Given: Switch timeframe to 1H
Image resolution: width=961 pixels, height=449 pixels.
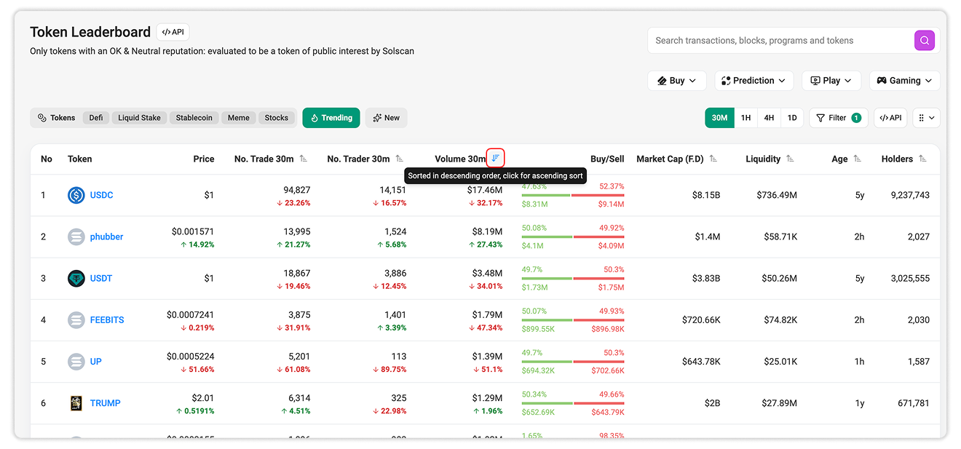Looking at the screenshot, I should [746, 118].
